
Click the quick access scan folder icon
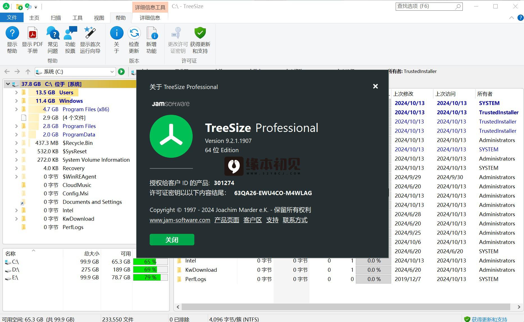tap(19, 6)
